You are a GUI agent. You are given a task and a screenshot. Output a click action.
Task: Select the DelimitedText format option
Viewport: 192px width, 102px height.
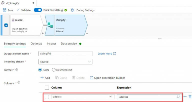(54, 70)
